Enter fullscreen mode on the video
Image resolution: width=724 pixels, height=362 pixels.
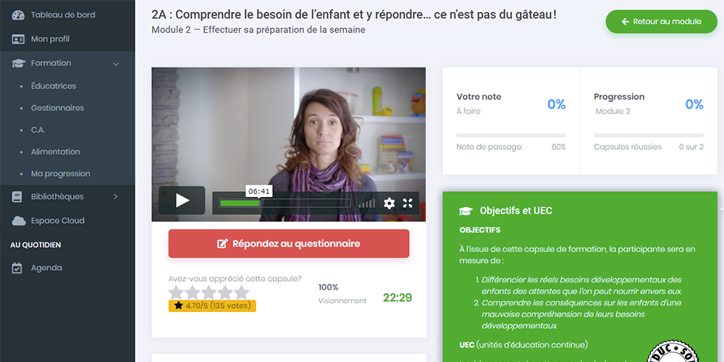pos(408,203)
